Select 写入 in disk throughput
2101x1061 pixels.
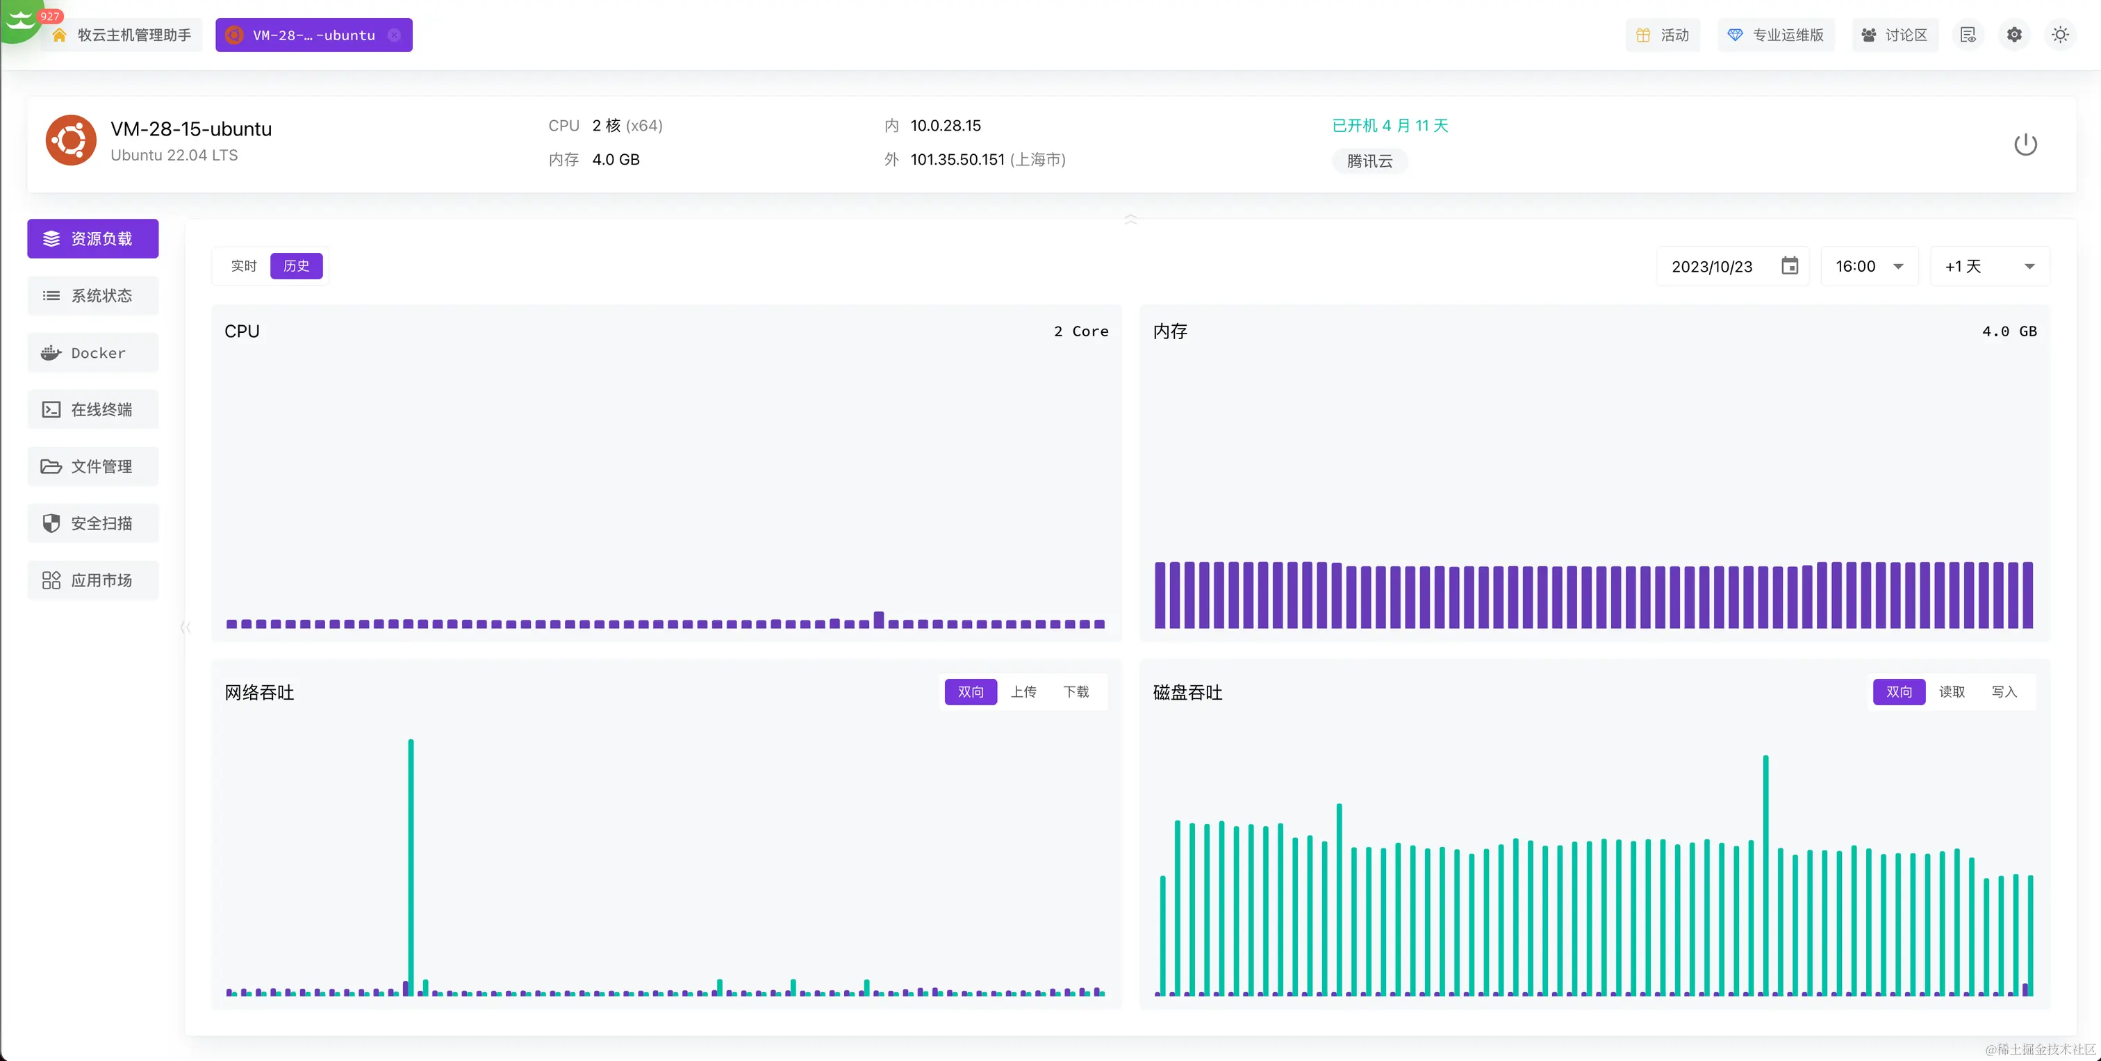pyautogui.click(x=2003, y=691)
